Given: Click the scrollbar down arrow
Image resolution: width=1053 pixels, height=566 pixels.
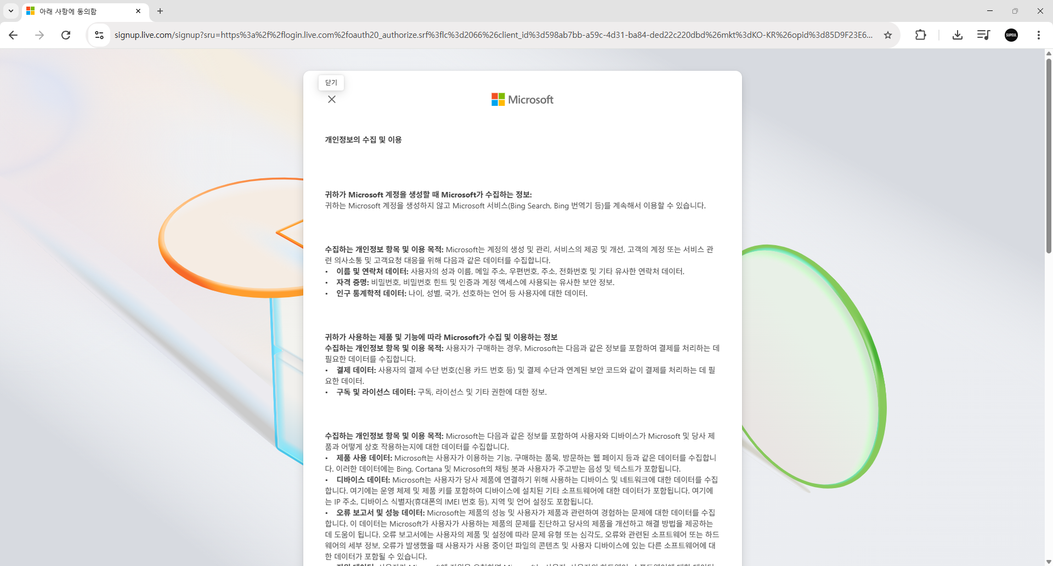Looking at the screenshot, I should coord(1049,562).
